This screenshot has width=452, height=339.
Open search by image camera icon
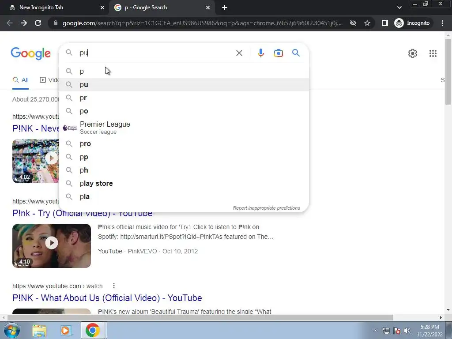coord(278,53)
